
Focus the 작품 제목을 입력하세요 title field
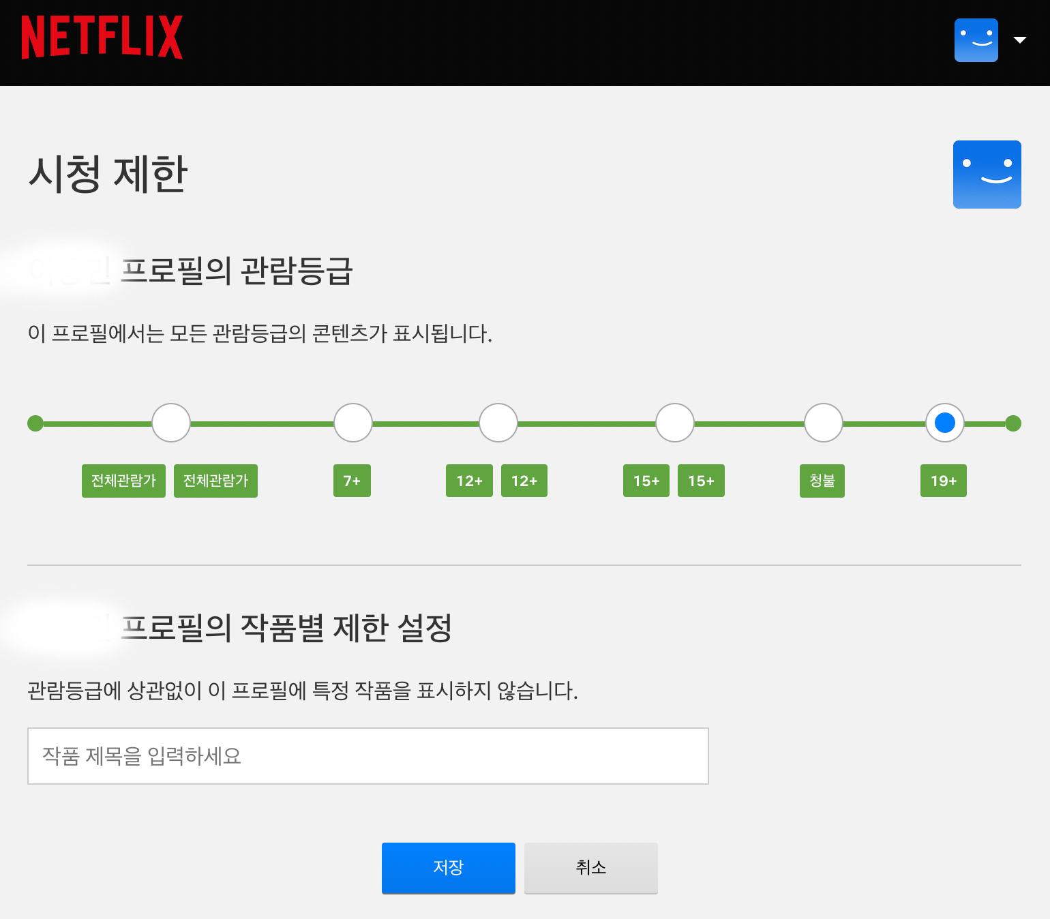[368, 756]
